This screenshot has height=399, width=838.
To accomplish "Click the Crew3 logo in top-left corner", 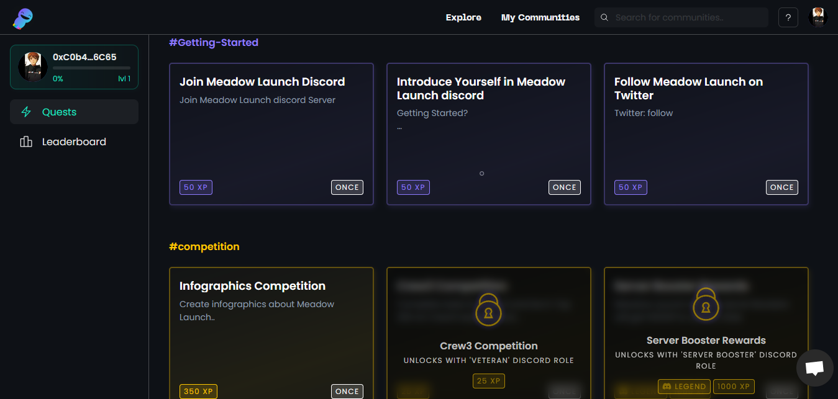I will pyautogui.click(x=22, y=18).
